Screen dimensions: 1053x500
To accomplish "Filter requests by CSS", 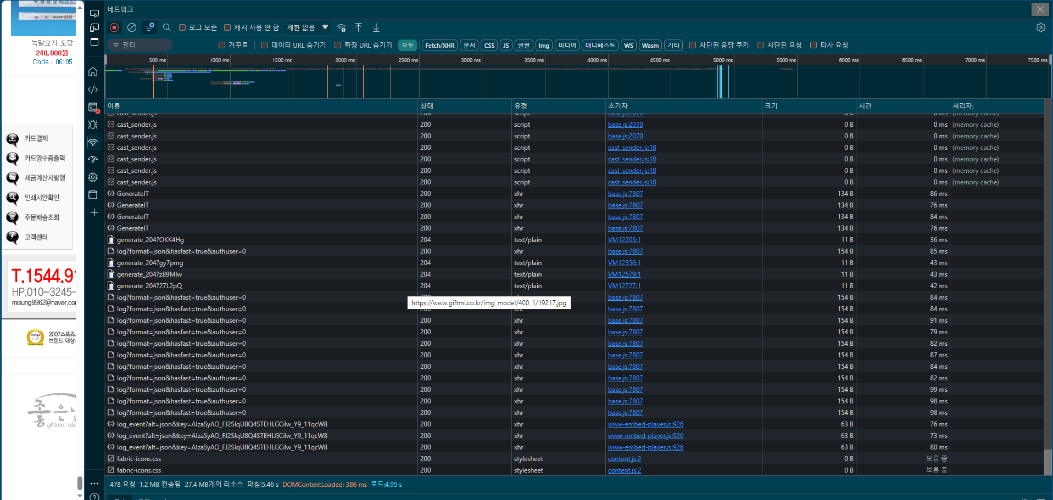I will coord(489,45).
